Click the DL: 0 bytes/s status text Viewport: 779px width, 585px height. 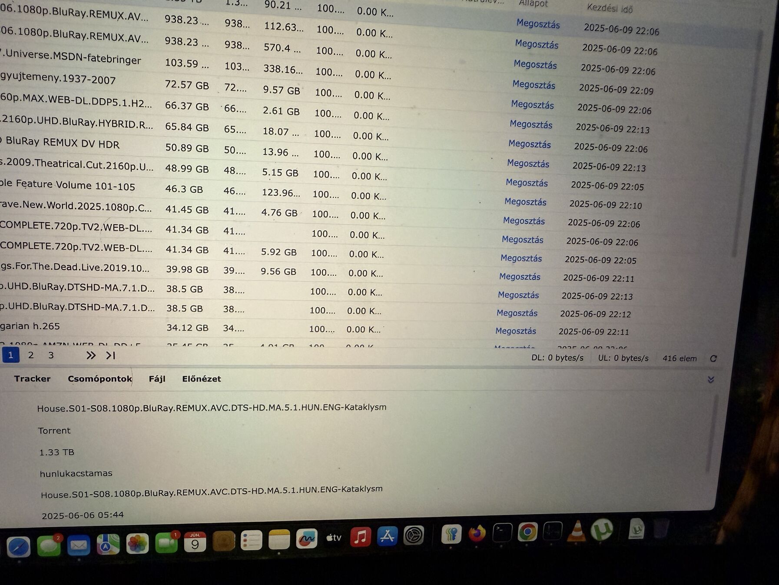[x=557, y=358]
